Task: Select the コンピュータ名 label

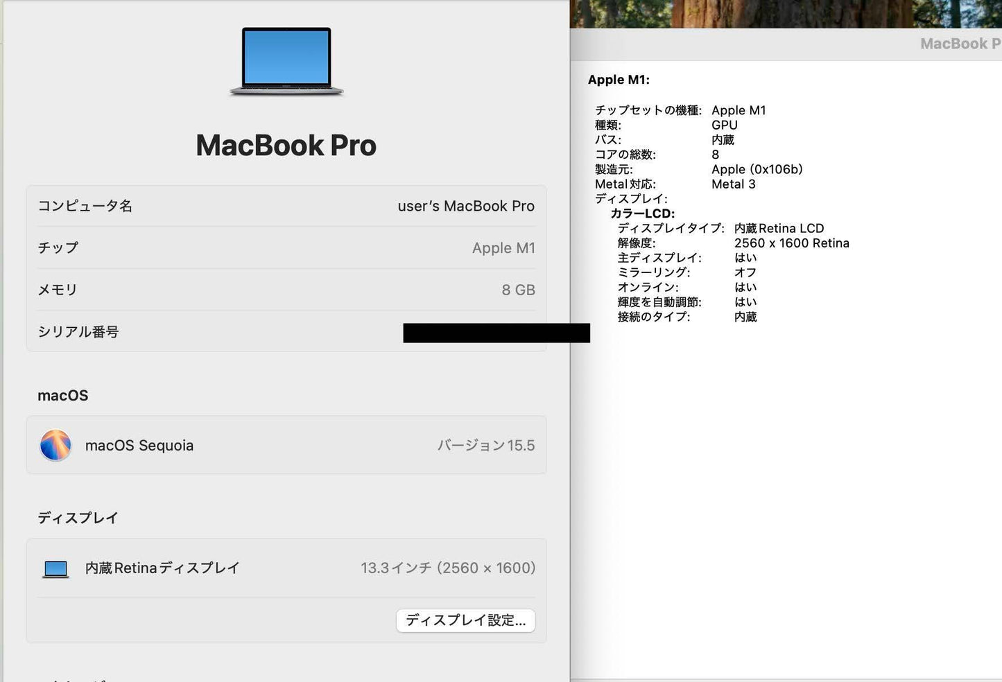Action: tap(85, 206)
